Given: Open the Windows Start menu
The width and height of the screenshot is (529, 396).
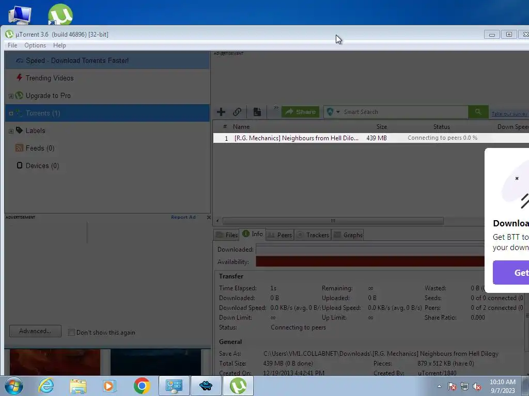Looking at the screenshot, I should 13,386.
